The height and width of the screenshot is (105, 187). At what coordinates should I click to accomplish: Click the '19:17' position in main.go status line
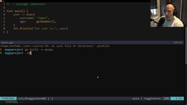[x=178, y=43]
